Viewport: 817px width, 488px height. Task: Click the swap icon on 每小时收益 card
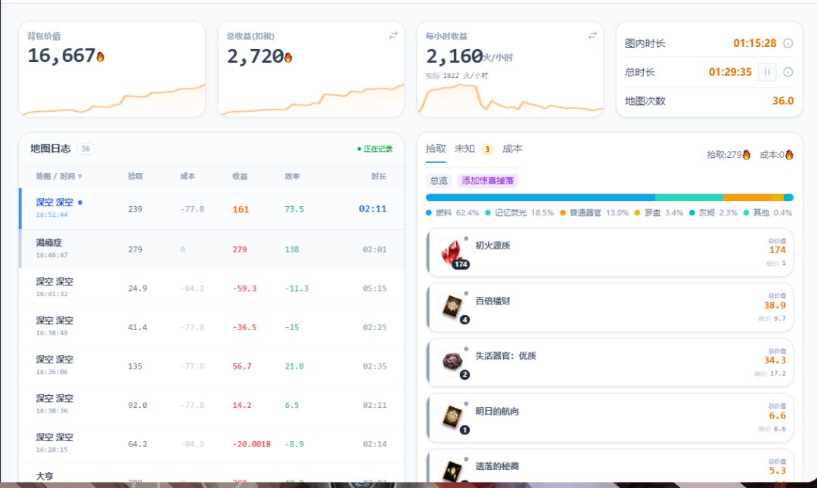[x=592, y=35]
